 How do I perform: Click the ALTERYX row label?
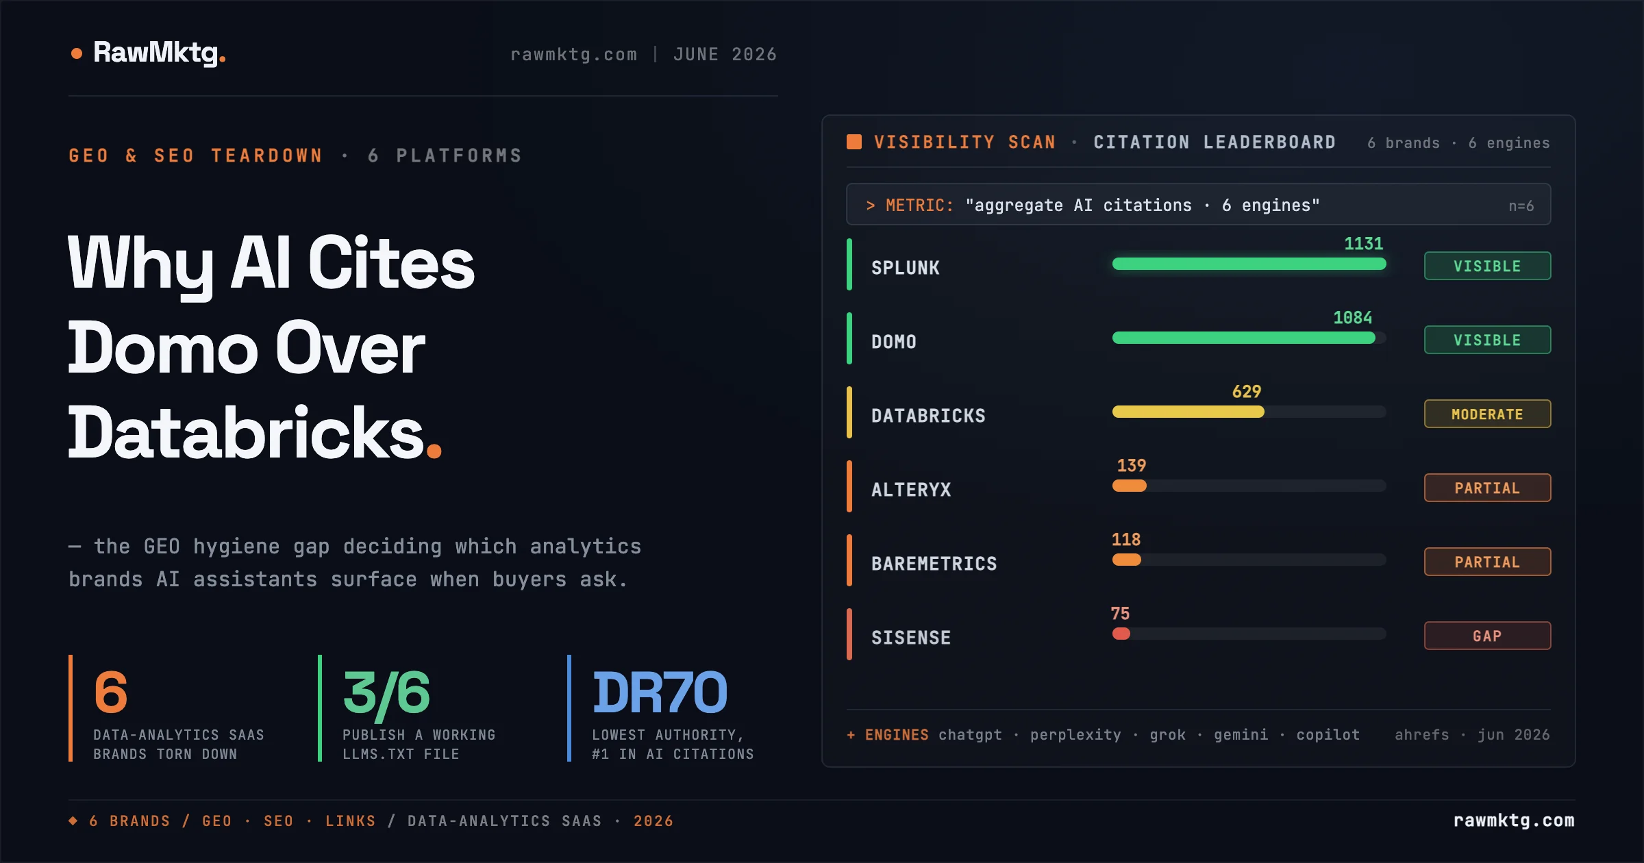click(911, 490)
